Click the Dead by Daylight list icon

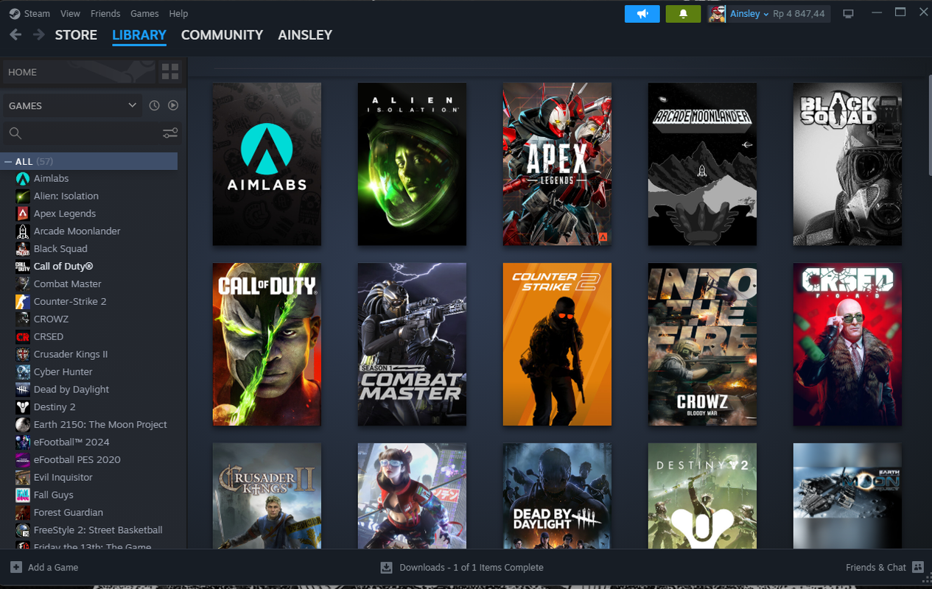22,389
